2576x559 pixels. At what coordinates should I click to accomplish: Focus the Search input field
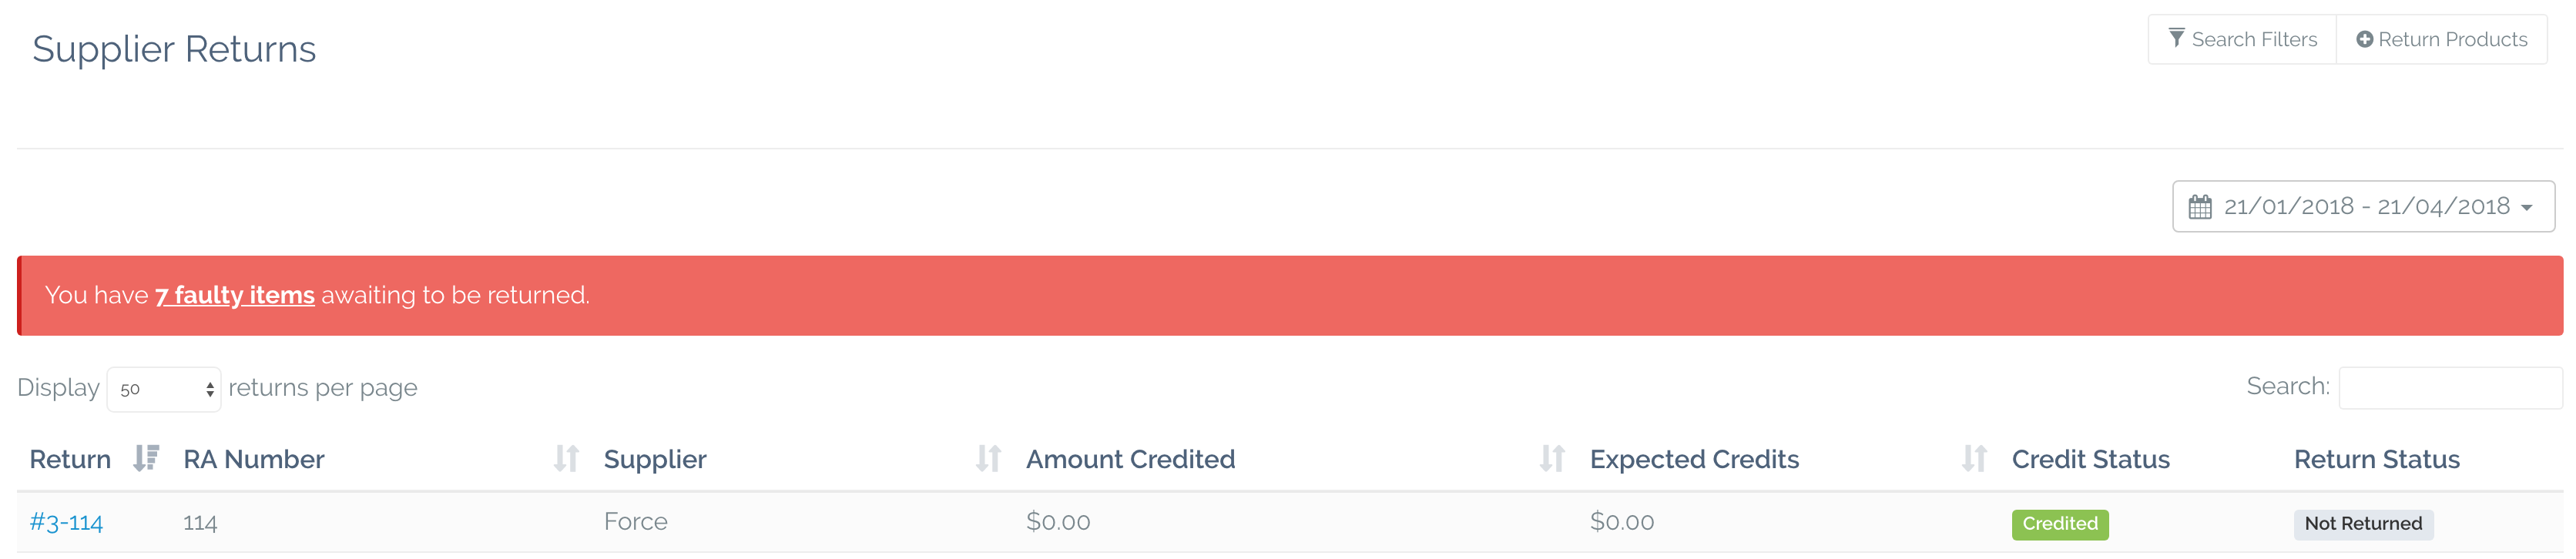tap(2450, 388)
